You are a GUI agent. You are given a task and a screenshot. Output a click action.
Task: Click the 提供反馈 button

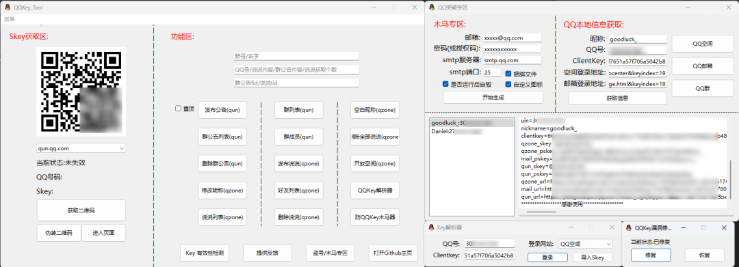(268, 253)
